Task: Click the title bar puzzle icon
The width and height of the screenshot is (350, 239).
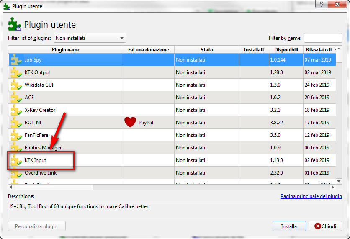Action: click(7, 6)
